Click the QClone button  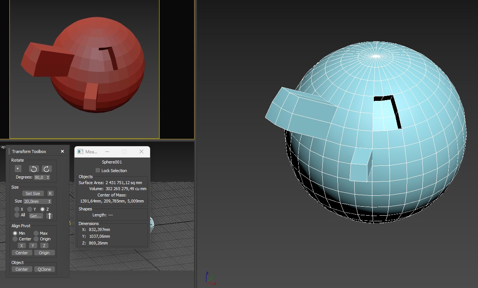tap(44, 269)
